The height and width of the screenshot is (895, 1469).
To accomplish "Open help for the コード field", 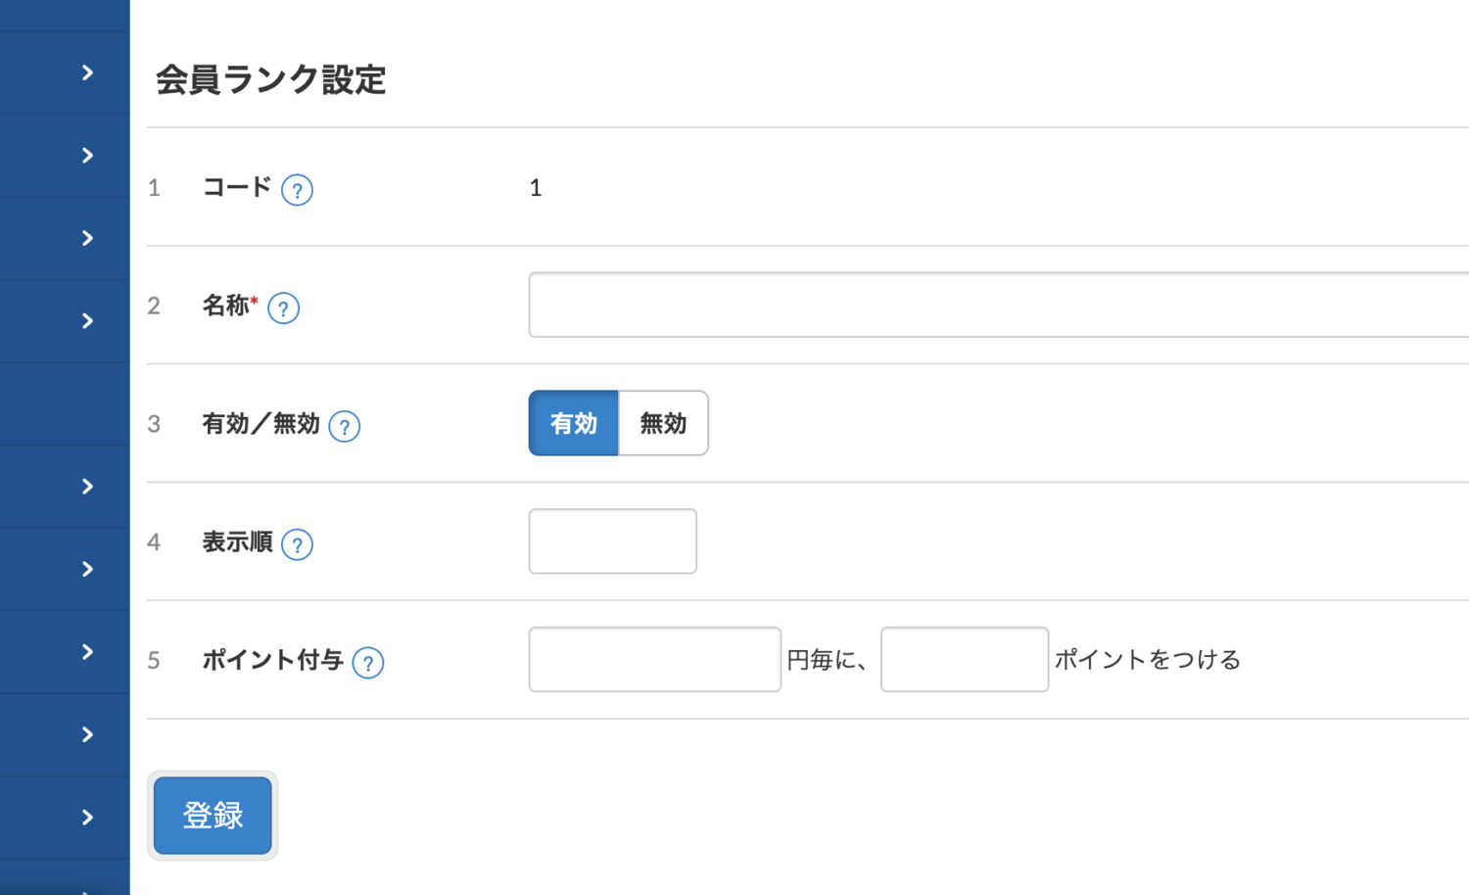I will [x=298, y=191].
